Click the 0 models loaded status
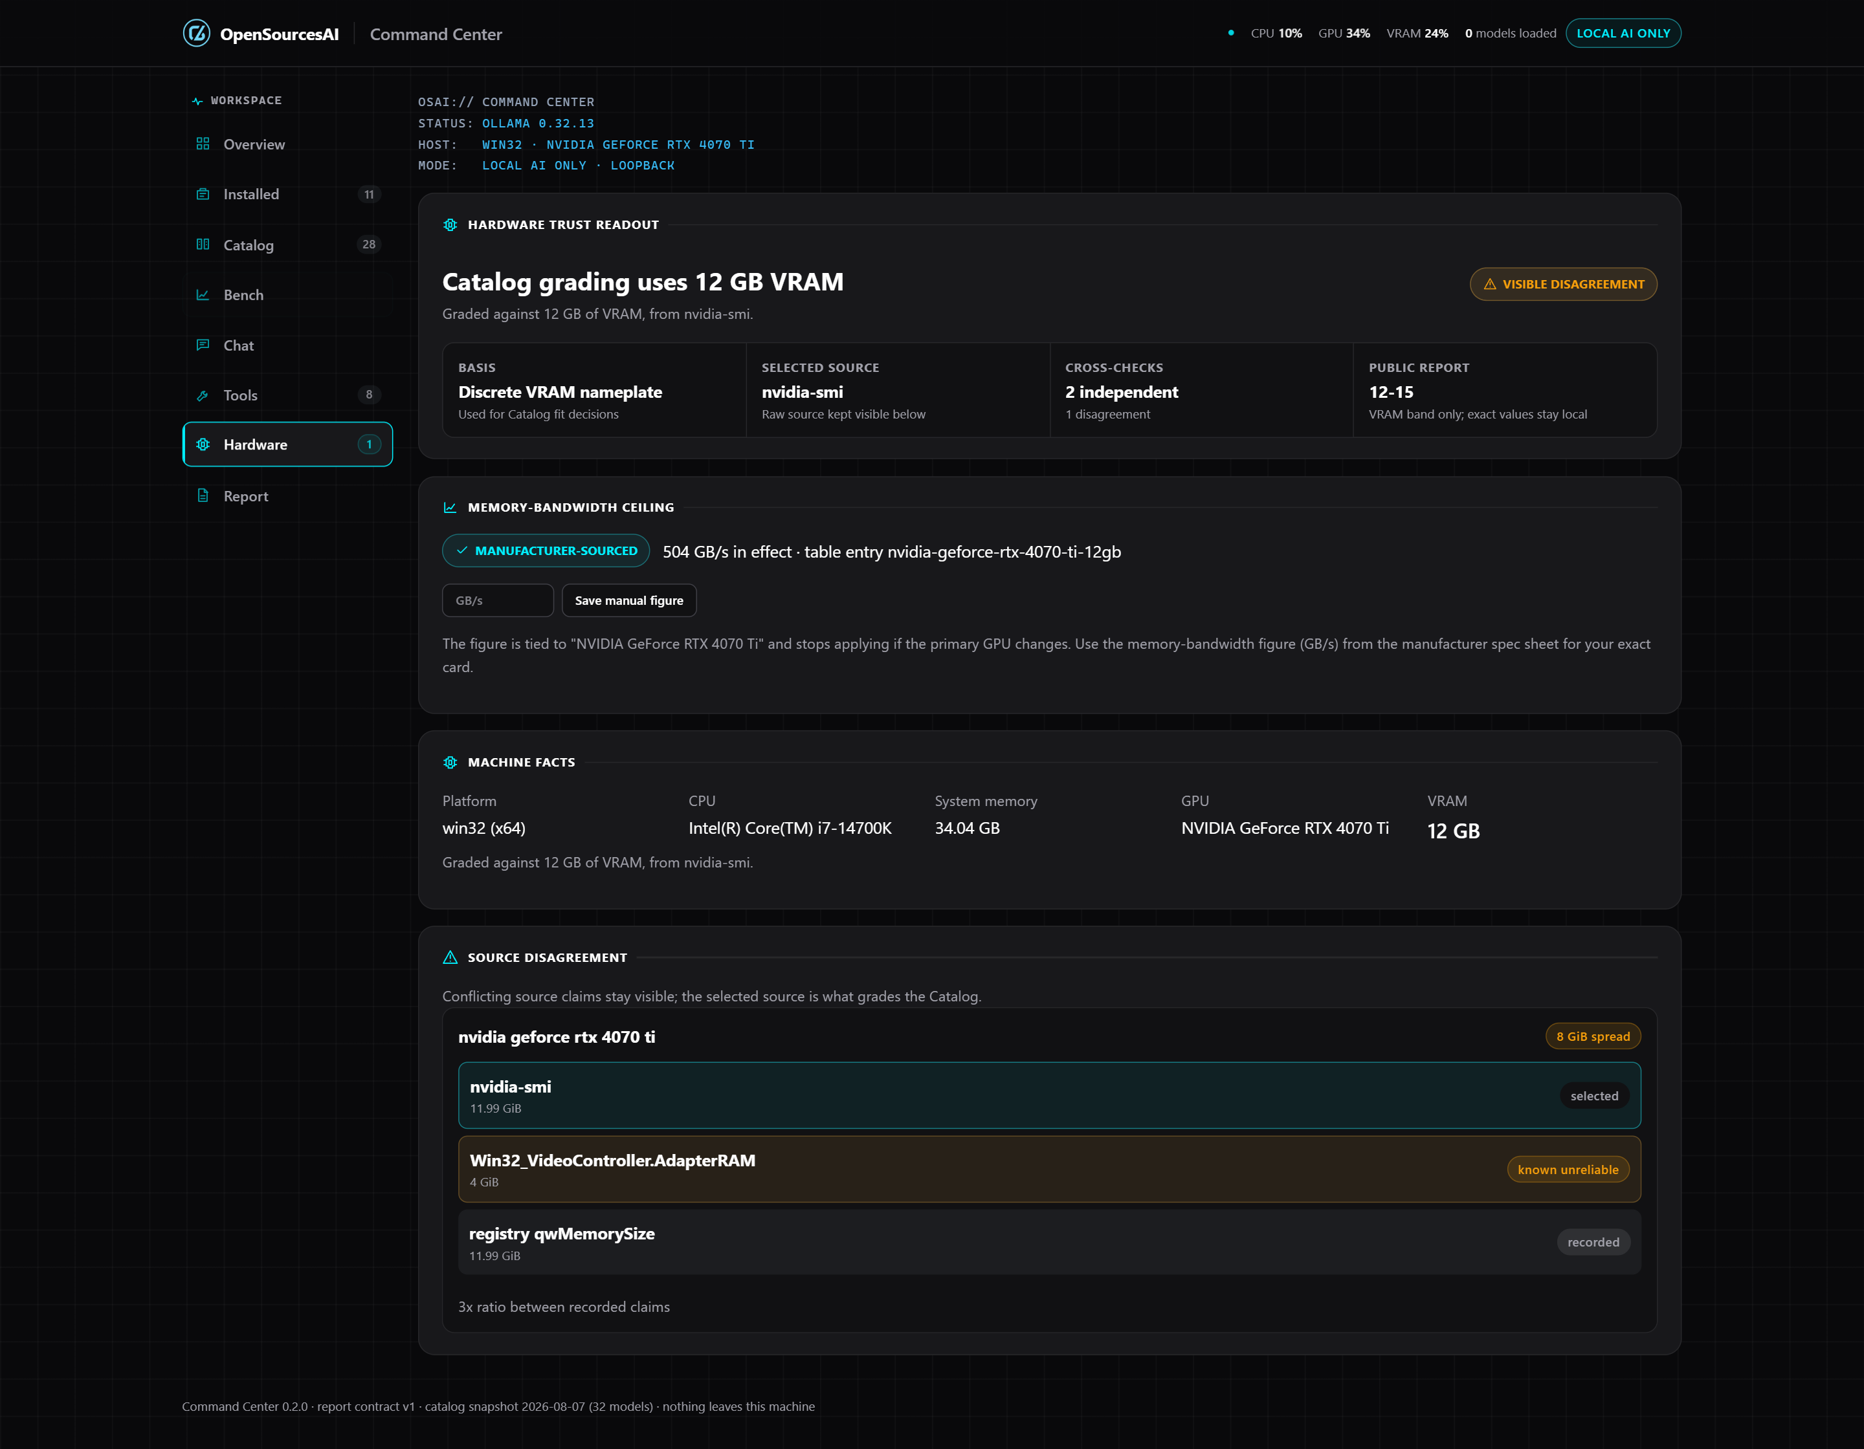The width and height of the screenshot is (1864, 1449). coord(1510,33)
